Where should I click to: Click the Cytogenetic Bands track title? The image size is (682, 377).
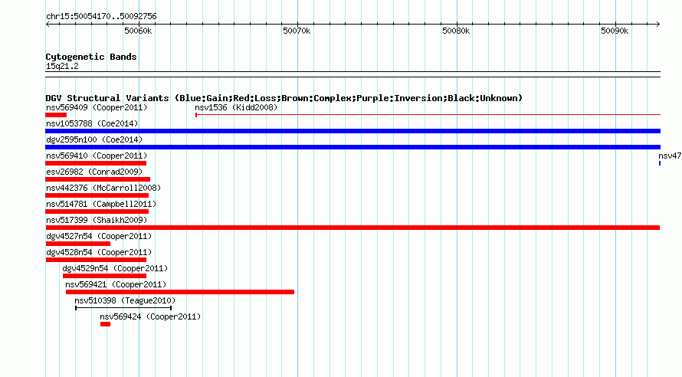point(91,57)
